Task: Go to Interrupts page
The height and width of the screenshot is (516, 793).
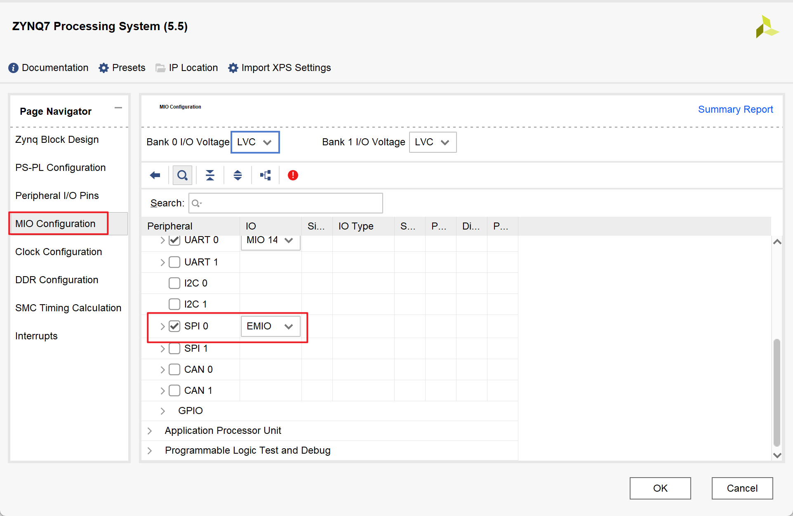Action: tap(36, 336)
